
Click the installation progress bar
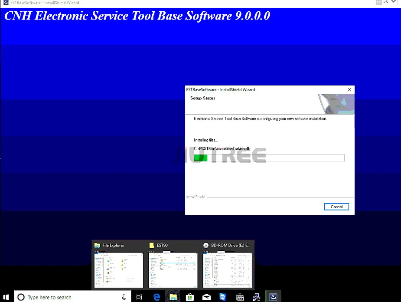(x=269, y=158)
